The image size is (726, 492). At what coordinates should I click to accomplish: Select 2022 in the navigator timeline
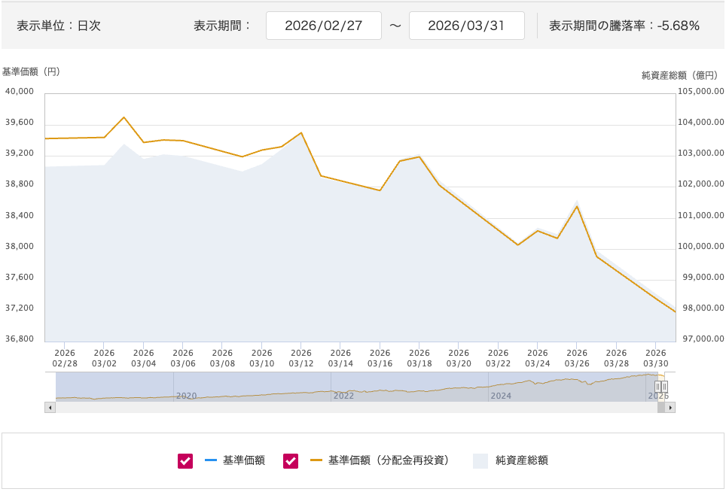pyautogui.click(x=343, y=395)
